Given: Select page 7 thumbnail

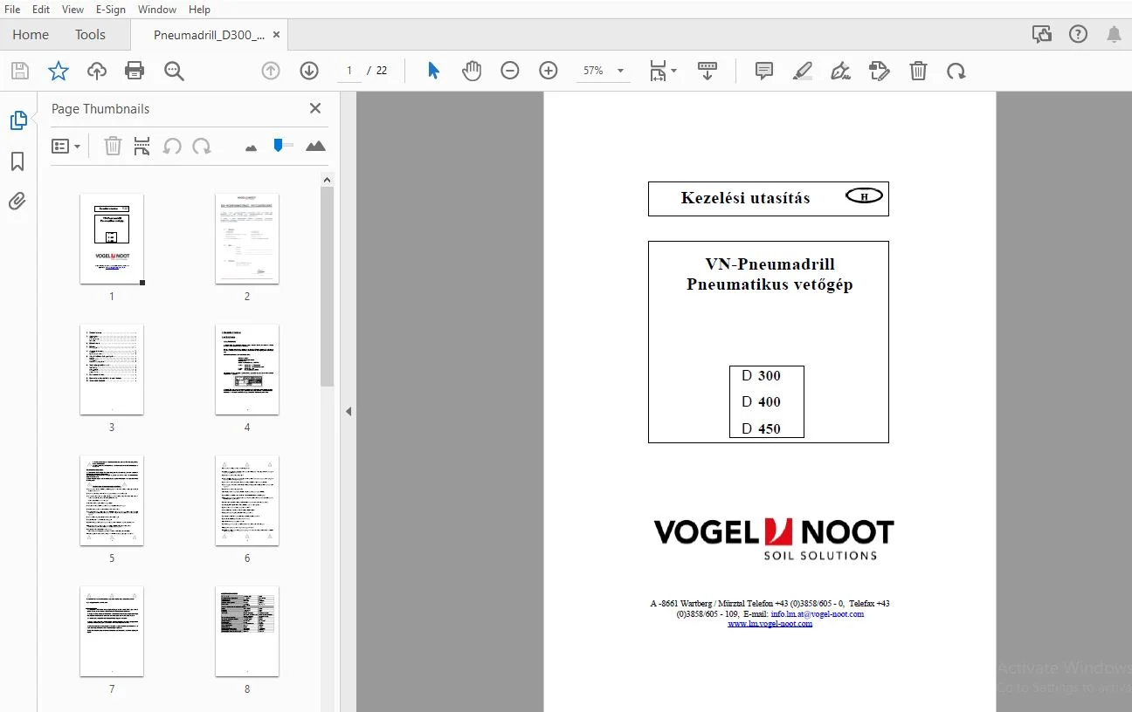Looking at the screenshot, I should (x=112, y=632).
